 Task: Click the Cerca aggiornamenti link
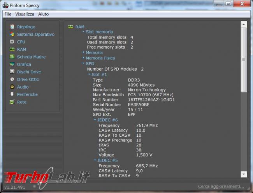(221, 186)
